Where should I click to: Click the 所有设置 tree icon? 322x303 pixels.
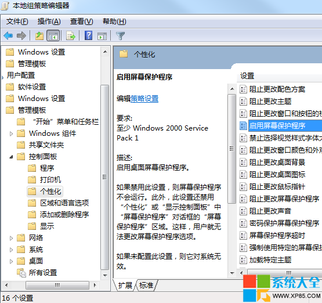(21, 273)
